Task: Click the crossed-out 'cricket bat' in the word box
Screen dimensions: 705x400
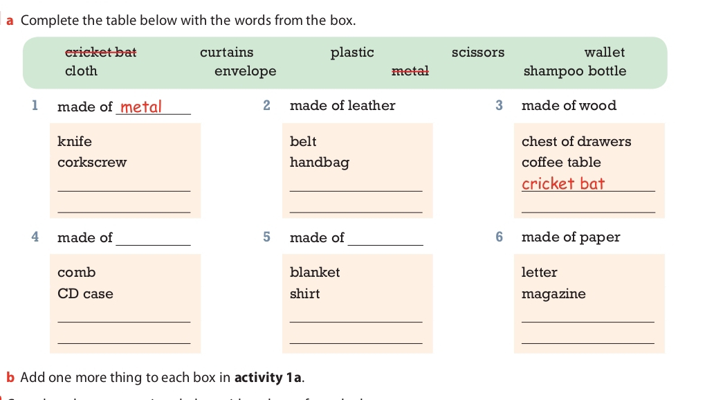Action: pyautogui.click(x=100, y=53)
